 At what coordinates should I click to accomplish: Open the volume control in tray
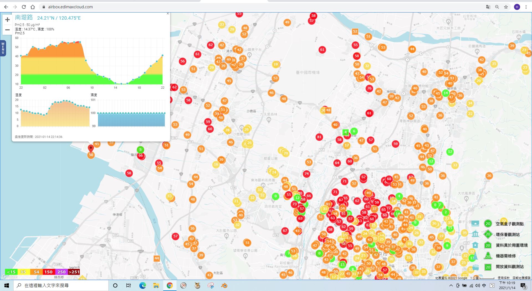478,285
